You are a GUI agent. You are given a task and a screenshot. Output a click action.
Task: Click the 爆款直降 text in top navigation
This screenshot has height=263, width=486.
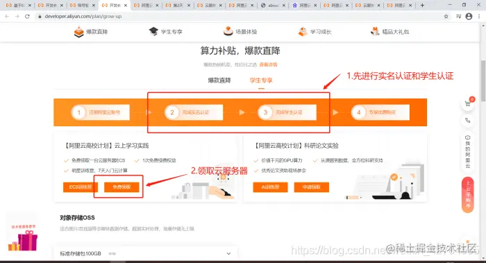click(x=97, y=32)
